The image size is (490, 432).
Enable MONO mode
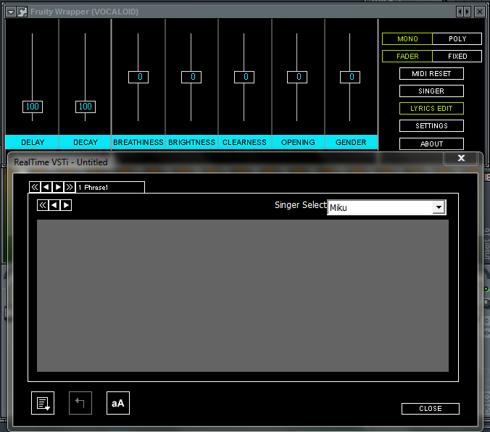(x=407, y=38)
